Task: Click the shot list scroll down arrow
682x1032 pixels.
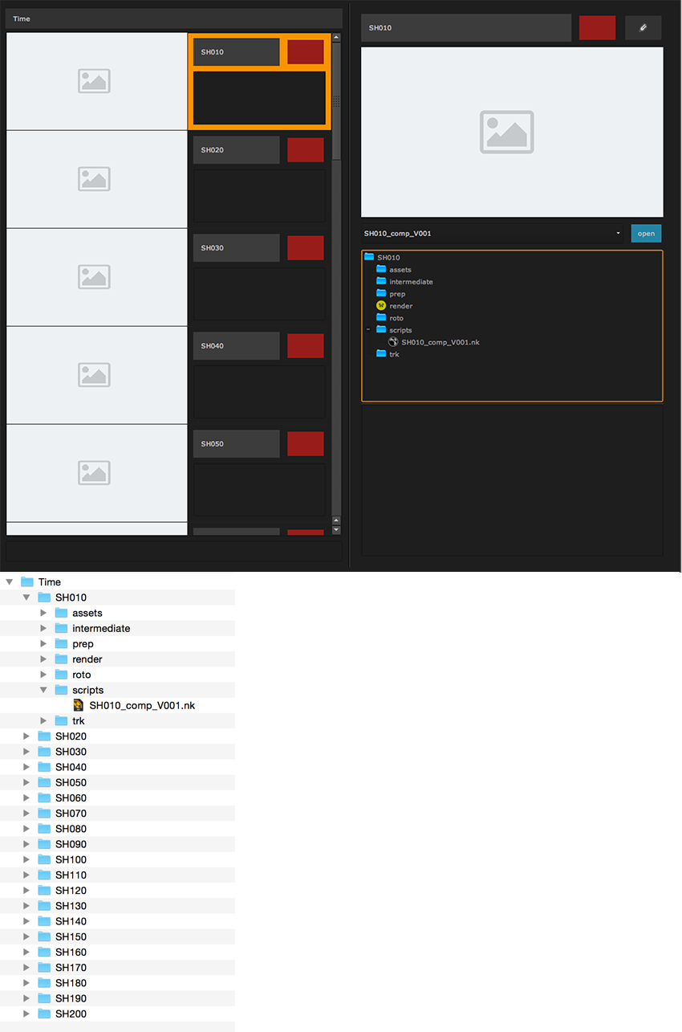Action: point(336,530)
